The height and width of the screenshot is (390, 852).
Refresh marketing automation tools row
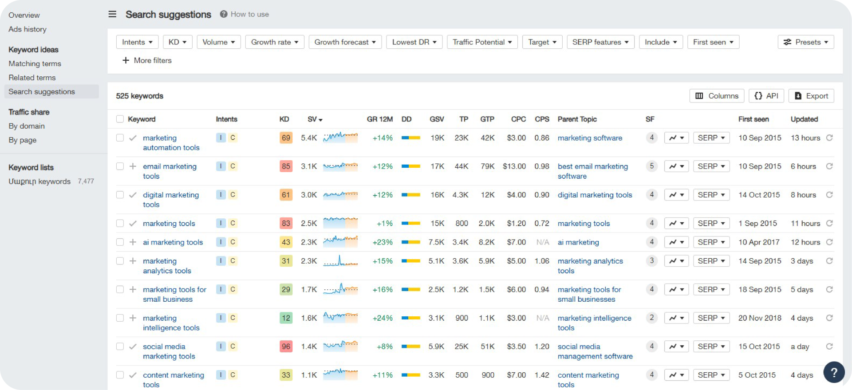(x=829, y=138)
